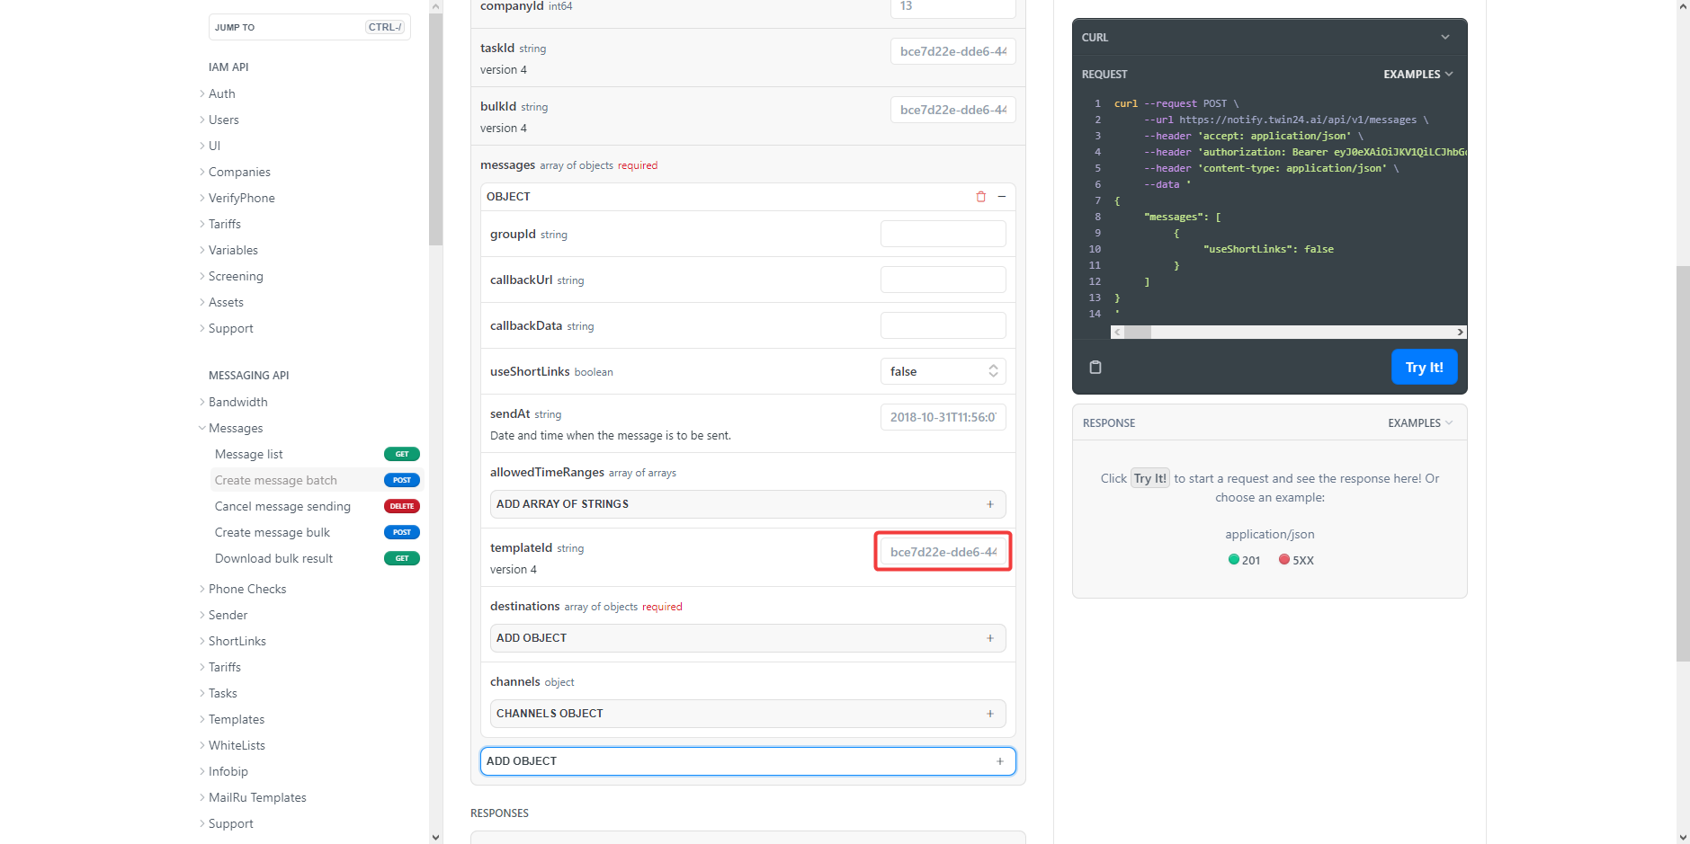Click the companyId input field
The height and width of the screenshot is (844, 1690).
(952, 7)
